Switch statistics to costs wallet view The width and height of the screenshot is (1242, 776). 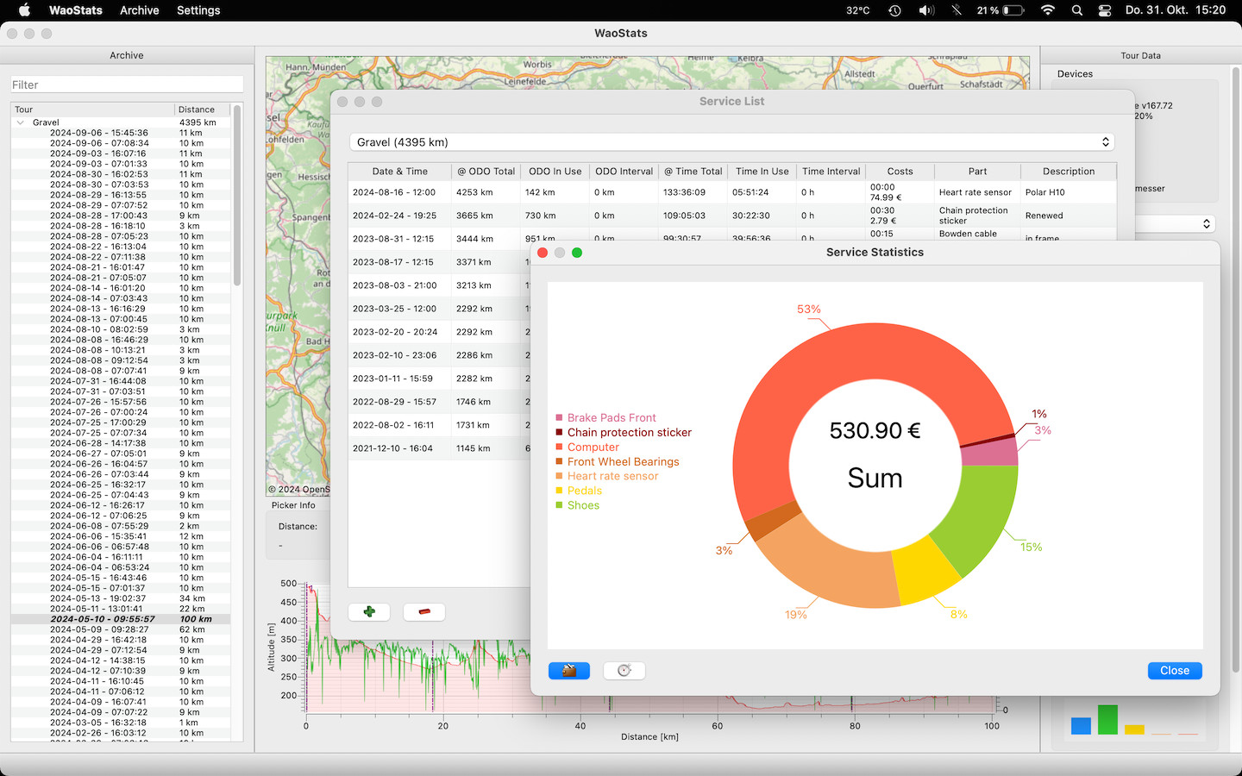[569, 671]
